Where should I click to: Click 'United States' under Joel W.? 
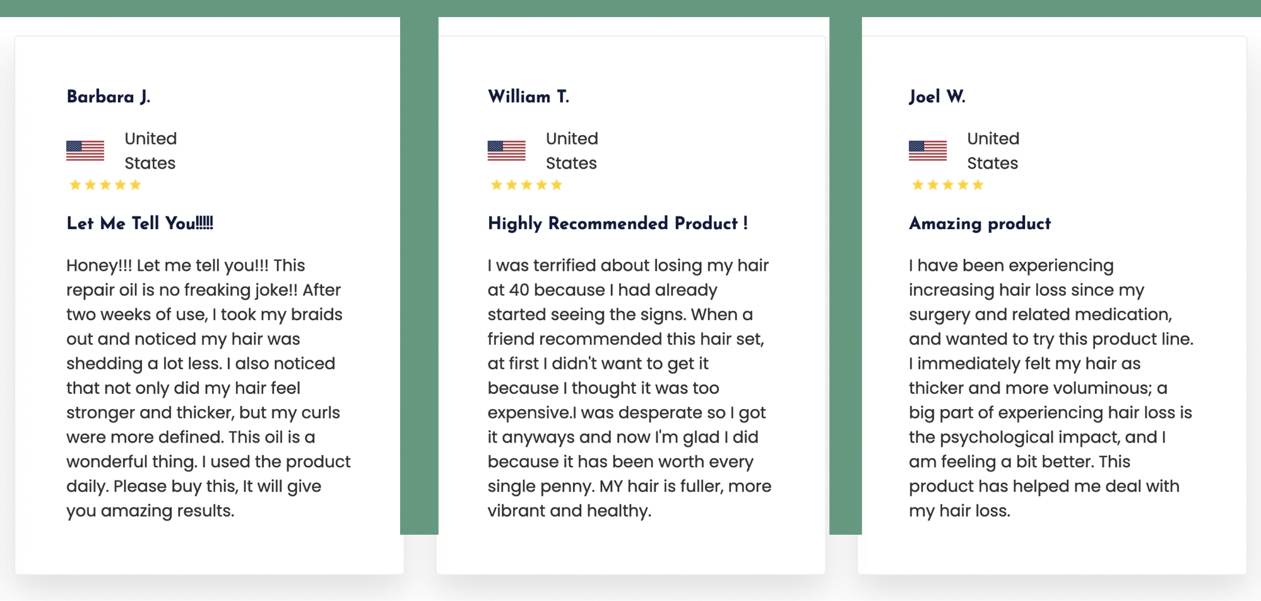pyautogui.click(x=993, y=151)
